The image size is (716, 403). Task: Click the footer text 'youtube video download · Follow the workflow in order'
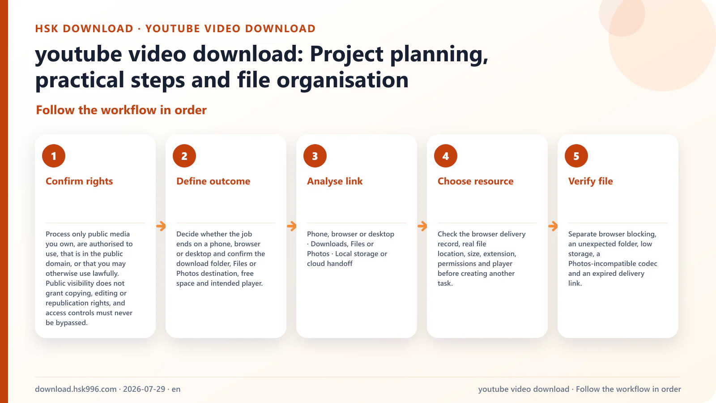(x=580, y=389)
